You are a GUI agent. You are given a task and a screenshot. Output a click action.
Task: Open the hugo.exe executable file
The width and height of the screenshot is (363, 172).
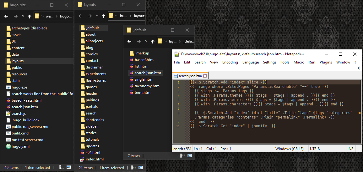[x=19, y=87]
